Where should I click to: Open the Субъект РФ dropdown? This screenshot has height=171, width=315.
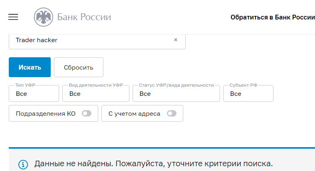point(248,93)
